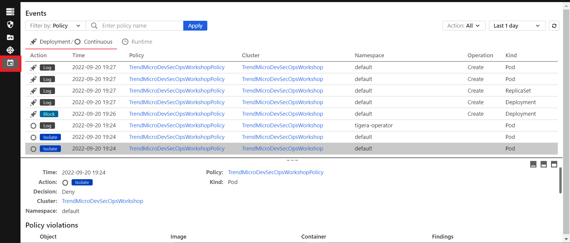The image size is (570, 243).
Task: Open the Last 1 day time range dropdown
Action: coord(517,26)
